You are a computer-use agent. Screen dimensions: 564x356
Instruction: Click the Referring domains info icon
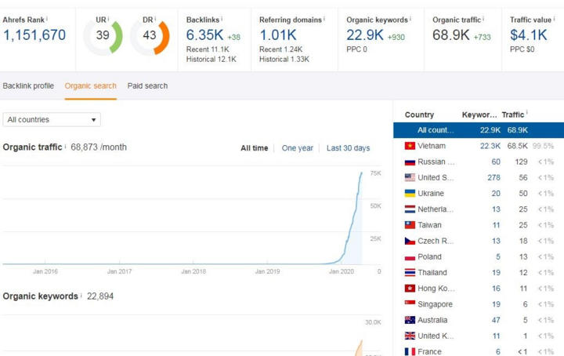point(324,19)
